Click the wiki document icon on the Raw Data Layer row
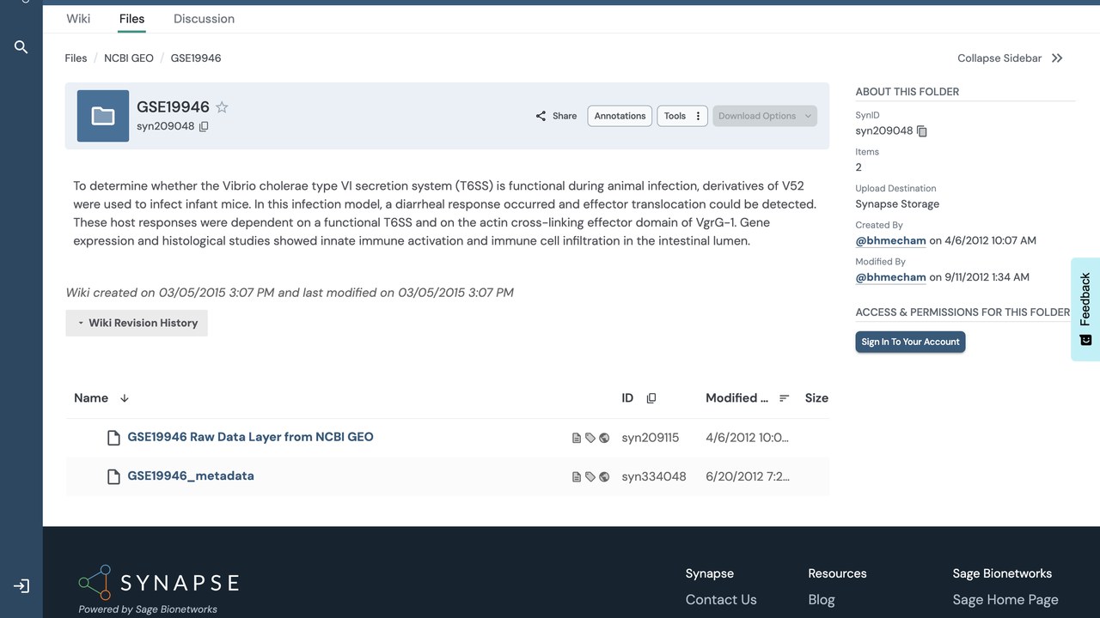Viewport: 1100px width, 618px height. pos(577,438)
